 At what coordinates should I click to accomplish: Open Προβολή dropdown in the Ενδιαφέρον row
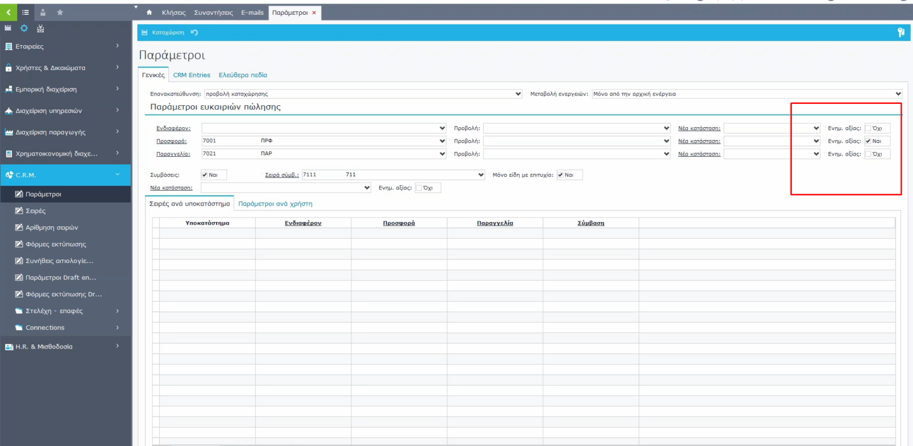tap(577, 128)
